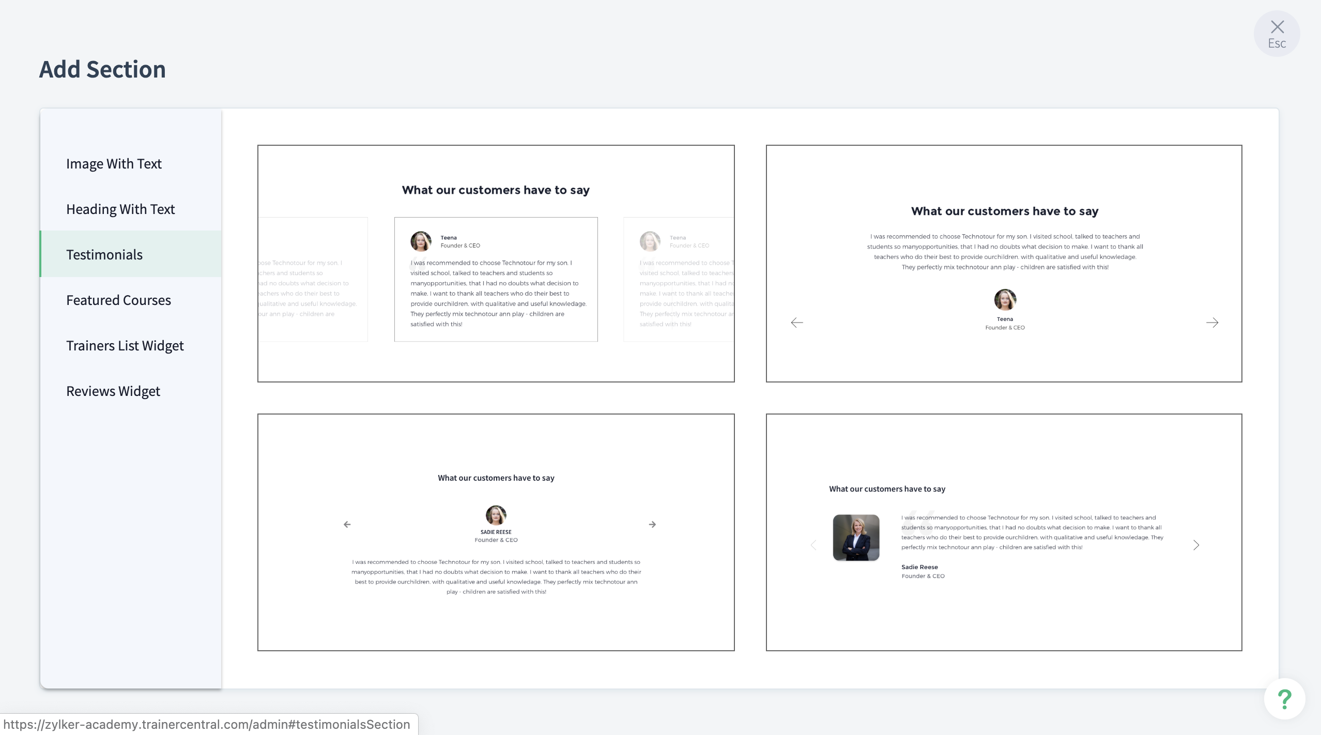Select Reviews Widget in the sidebar

113,391
